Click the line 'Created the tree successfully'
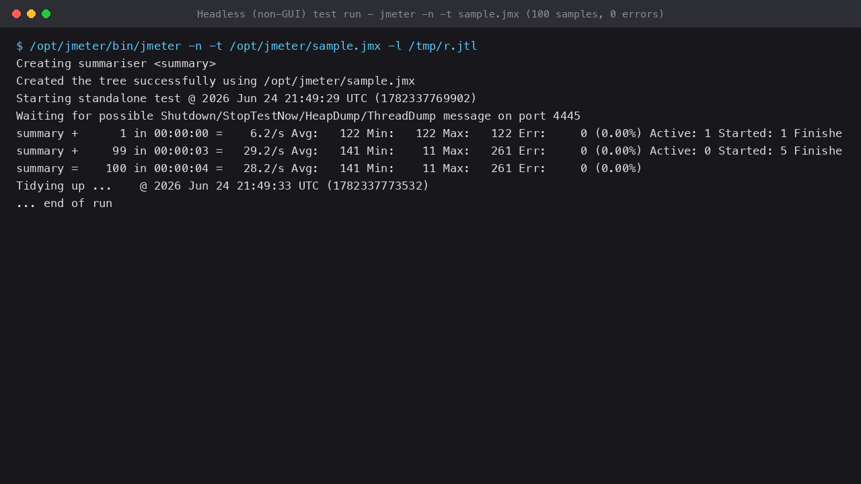This screenshot has height=484, width=861. pos(216,81)
